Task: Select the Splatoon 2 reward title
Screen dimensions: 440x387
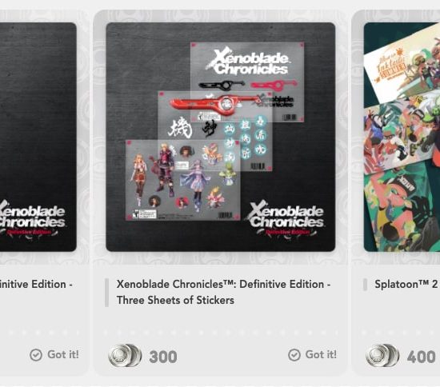Action: pos(407,284)
